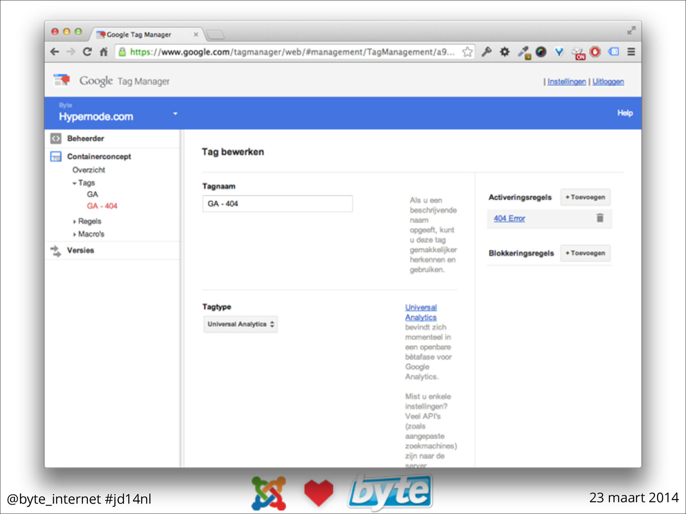Image resolution: width=686 pixels, height=514 pixels.
Task: Open the Beheerder menu item
Action: (x=86, y=138)
